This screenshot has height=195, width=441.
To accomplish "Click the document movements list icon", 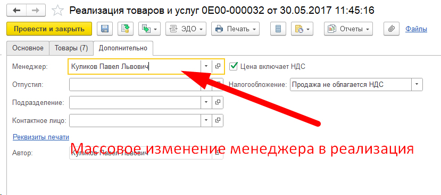I will click(278, 29).
